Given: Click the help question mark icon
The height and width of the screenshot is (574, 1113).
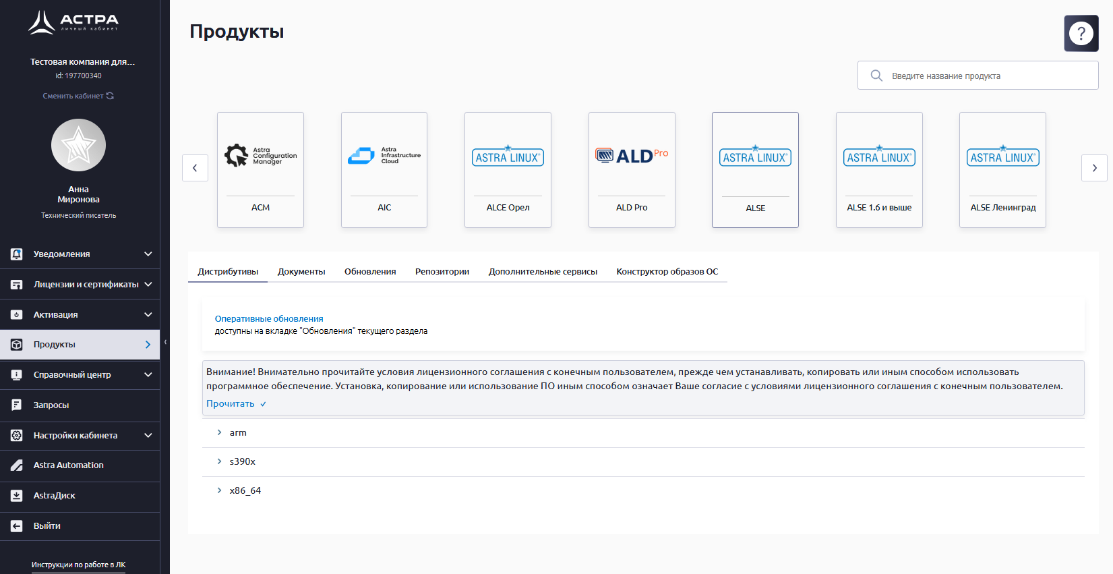Looking at the screenshot, I should tap(1081, 33).
